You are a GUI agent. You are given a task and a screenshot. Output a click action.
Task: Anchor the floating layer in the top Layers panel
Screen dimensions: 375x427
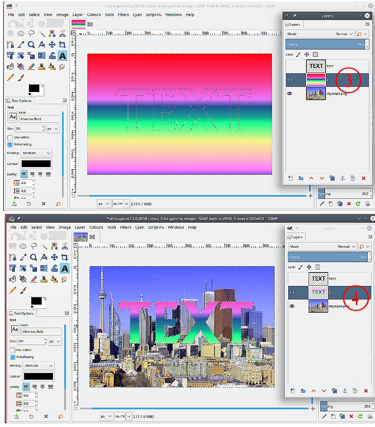[x=342, y=178]
